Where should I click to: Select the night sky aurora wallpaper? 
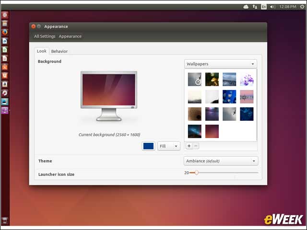pyautogui.click(x=195, y=131)
